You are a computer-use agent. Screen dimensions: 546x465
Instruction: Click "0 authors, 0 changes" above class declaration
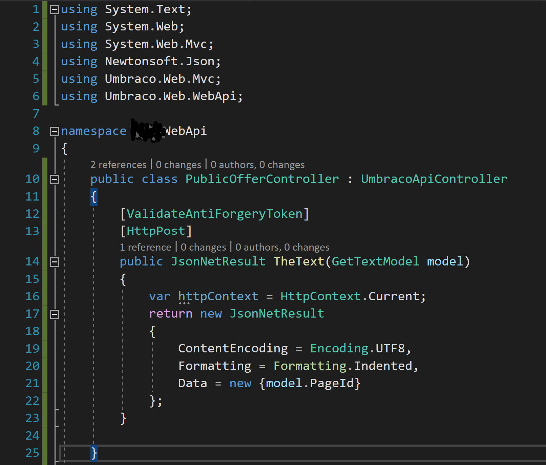[x=257, y=165]
